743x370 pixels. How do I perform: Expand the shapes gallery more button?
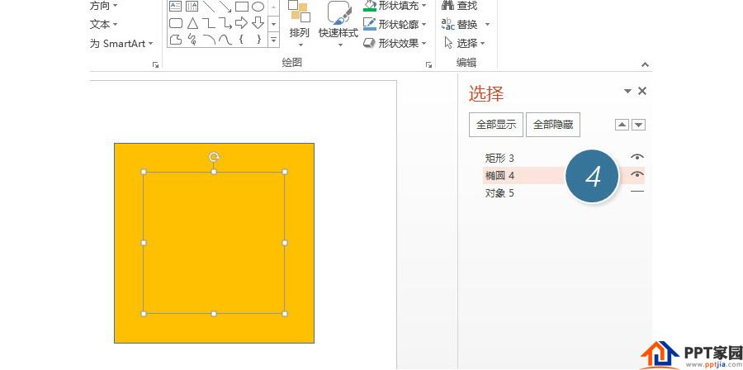point(273,40)
